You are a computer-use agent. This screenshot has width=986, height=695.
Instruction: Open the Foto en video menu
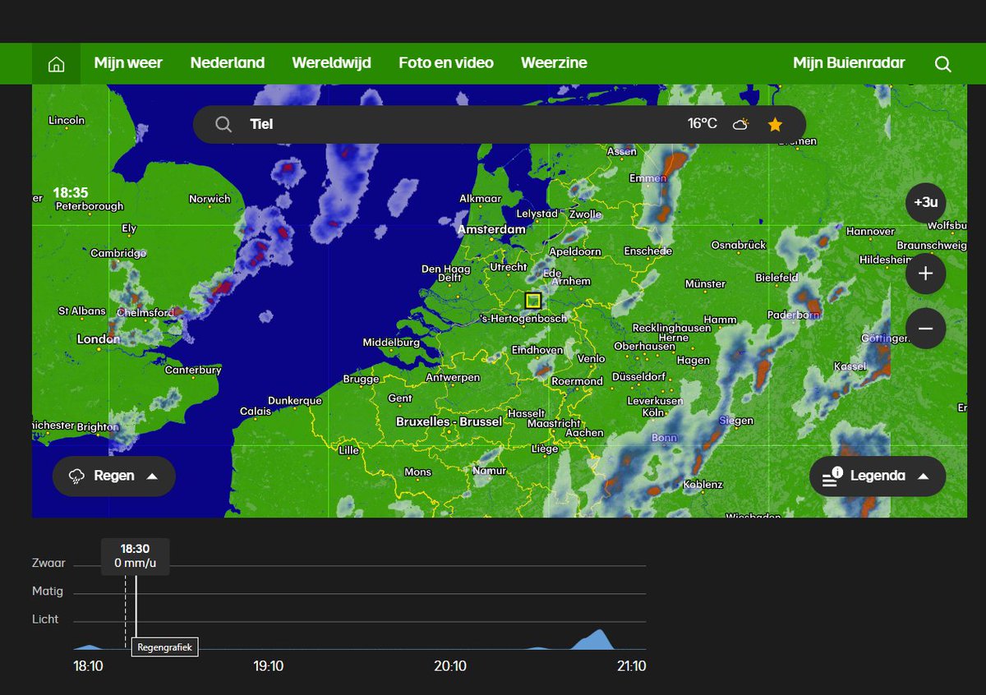click(446, 63)
